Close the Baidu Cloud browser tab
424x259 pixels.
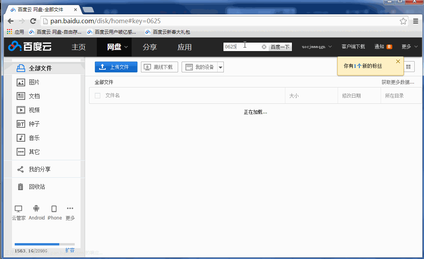pyautogui.click(x=76, y=10)
